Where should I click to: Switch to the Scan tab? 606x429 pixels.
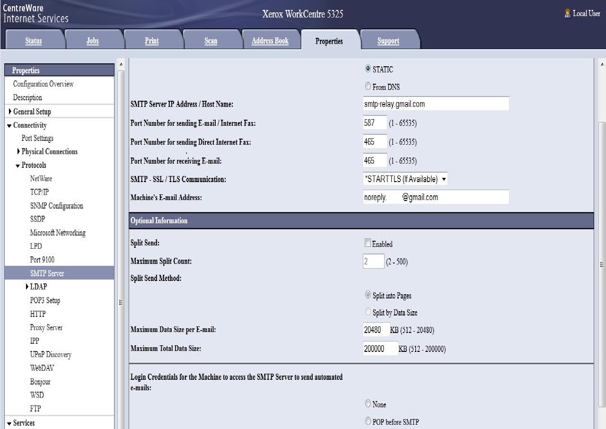(x=211, y=41)
